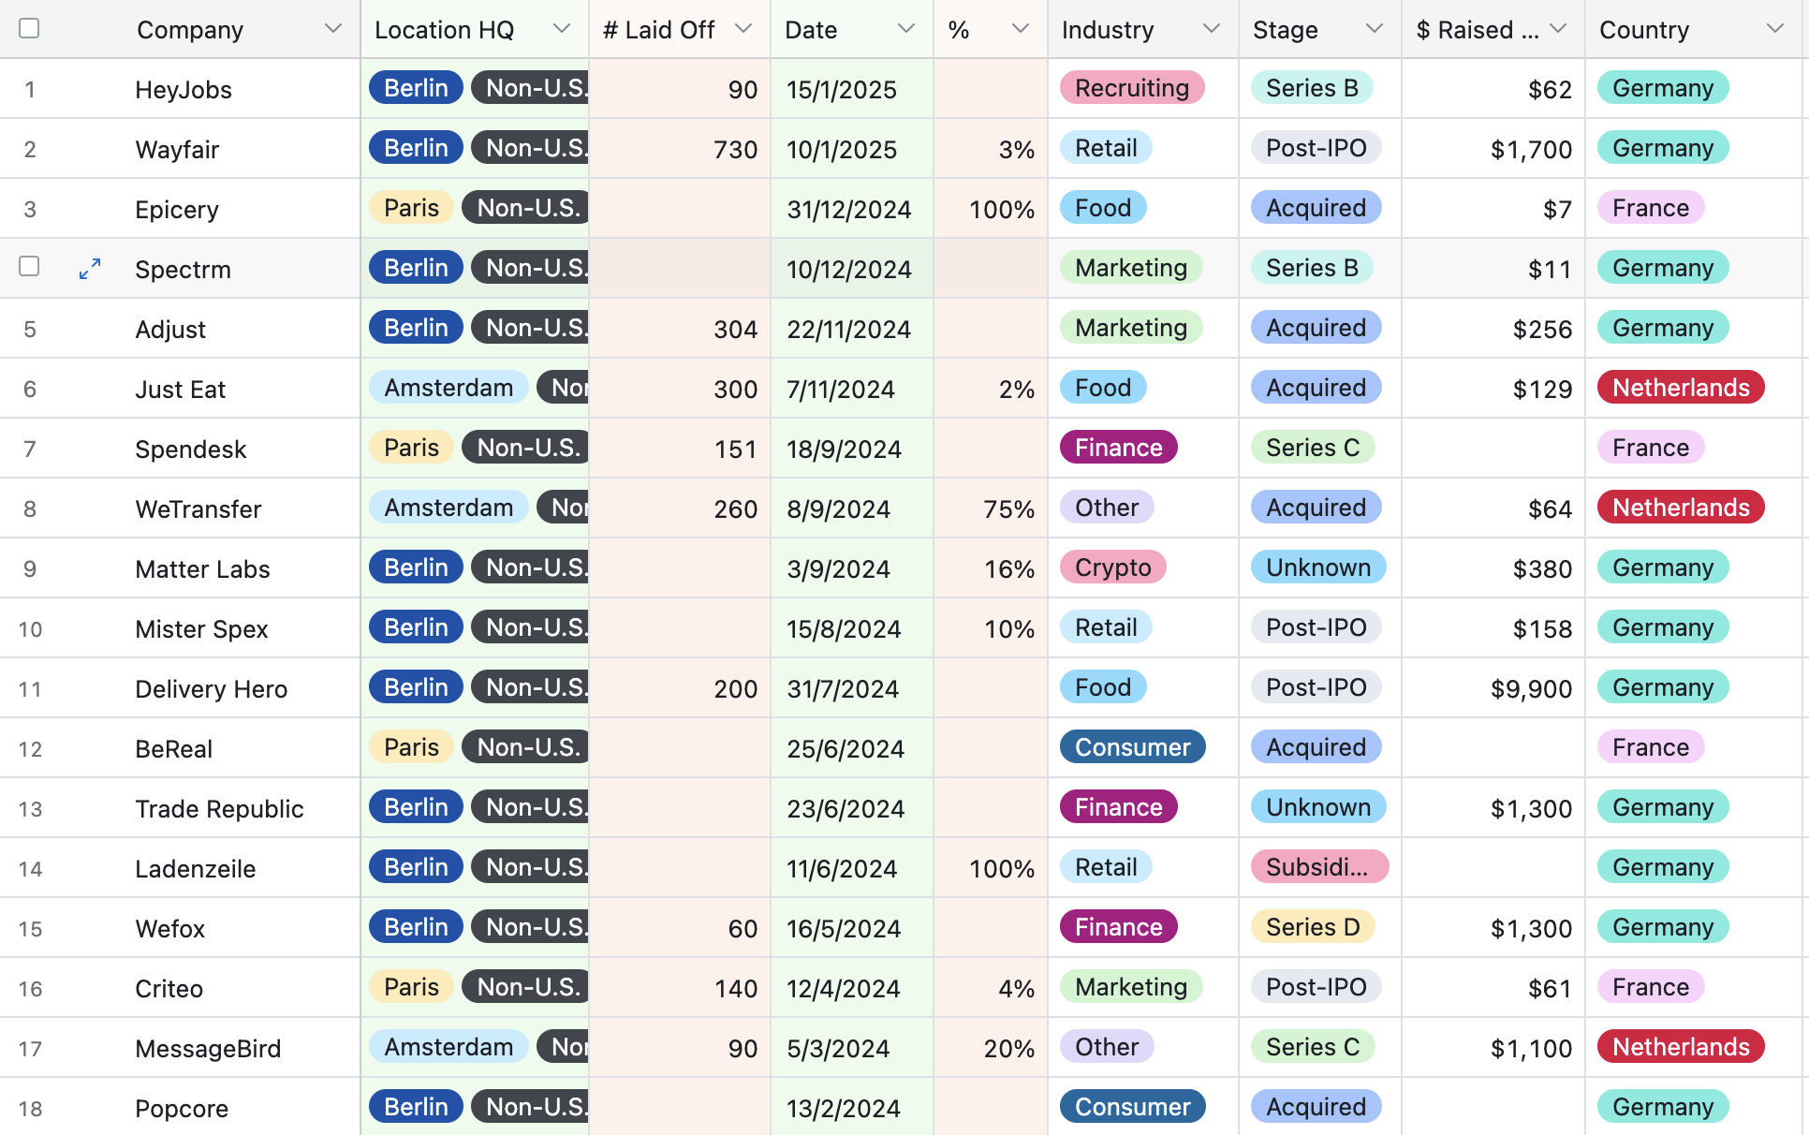Click the Netherlands tag in Just Eat row
Viewport: 1809px width, 1135px height.
(1681, 388)
